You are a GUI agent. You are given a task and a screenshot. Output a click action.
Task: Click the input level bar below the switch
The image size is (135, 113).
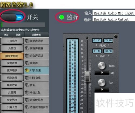point(23,25)
